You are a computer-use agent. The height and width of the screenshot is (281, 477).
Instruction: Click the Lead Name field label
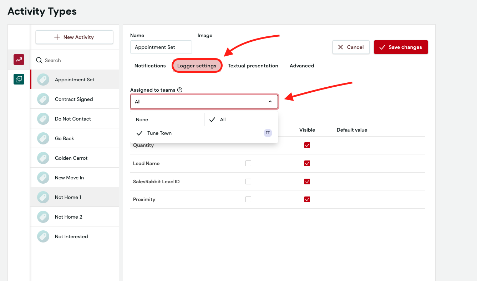tap(146, 163)
